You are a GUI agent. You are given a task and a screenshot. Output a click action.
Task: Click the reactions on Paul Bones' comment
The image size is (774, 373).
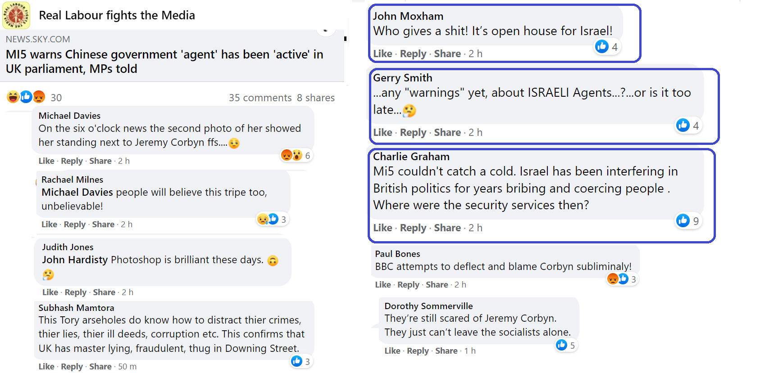point(618,279)
